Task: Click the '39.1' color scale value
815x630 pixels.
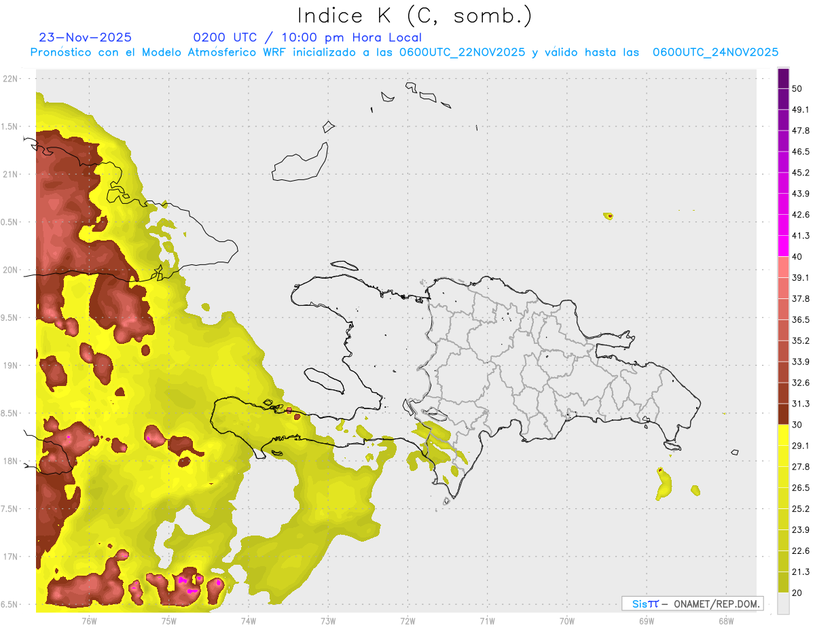Action: tap(801, 277)
